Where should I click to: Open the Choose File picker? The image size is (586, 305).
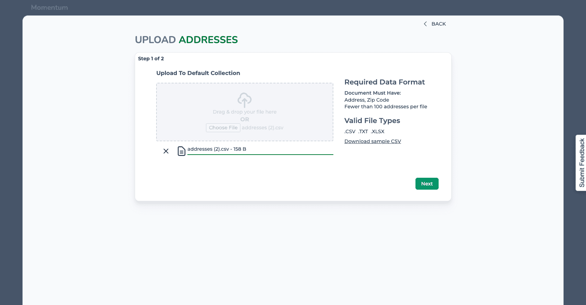223,128
